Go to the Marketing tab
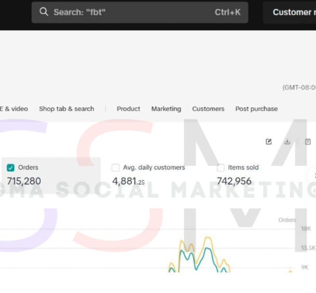 coord(166,109)
